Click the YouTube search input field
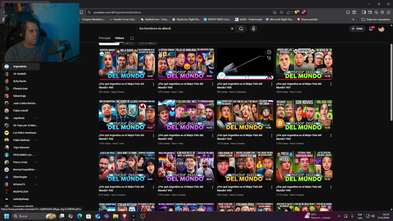 tap(184, 29)
